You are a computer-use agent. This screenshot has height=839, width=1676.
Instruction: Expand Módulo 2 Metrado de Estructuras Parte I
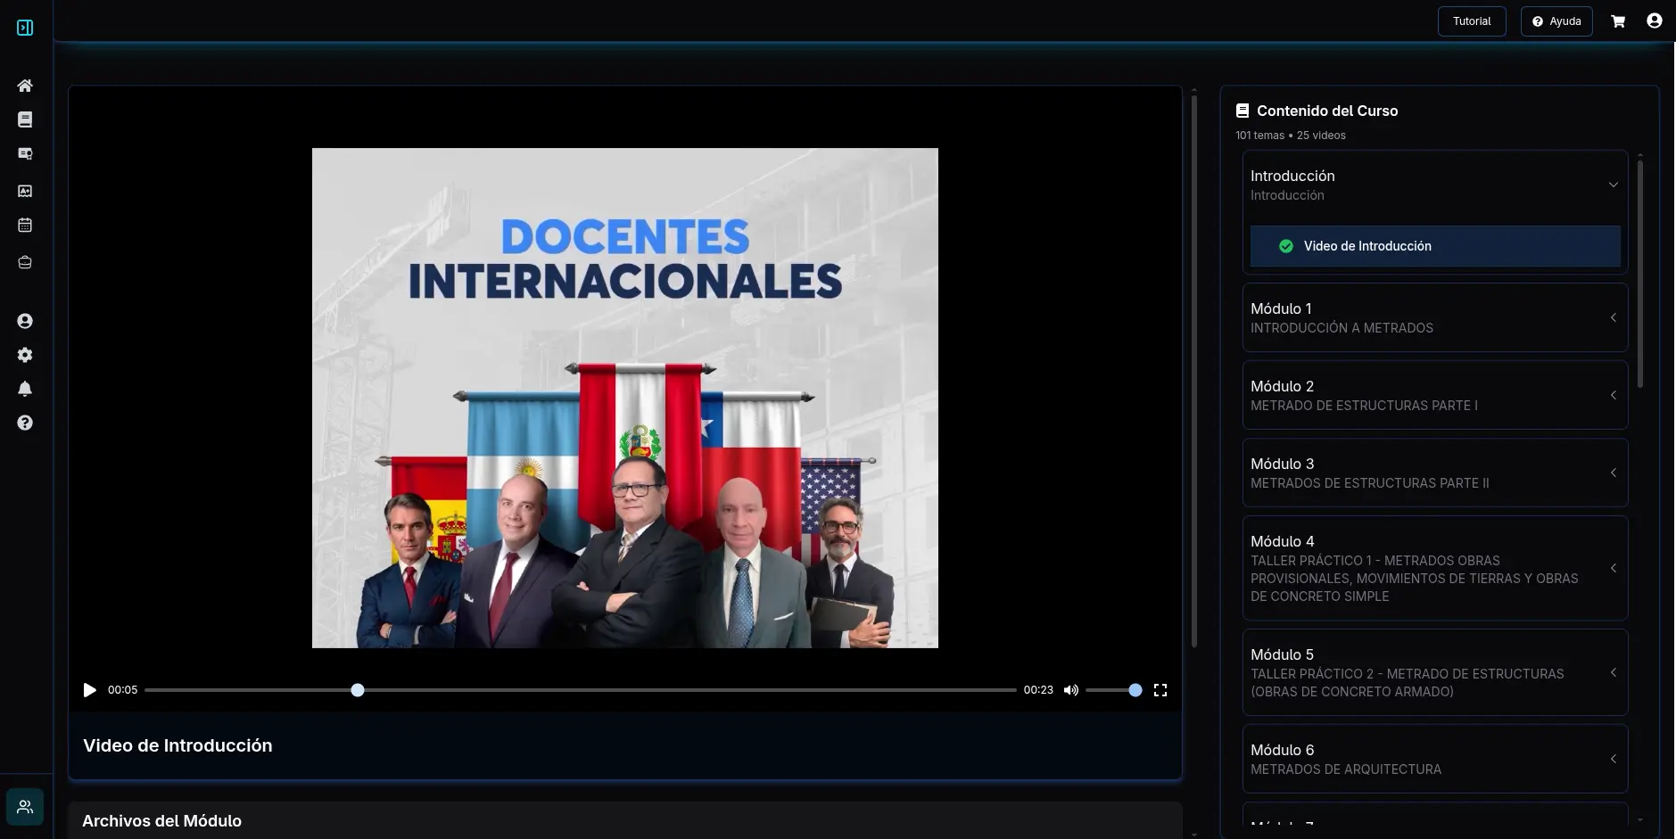click(x=1435, y=395)
